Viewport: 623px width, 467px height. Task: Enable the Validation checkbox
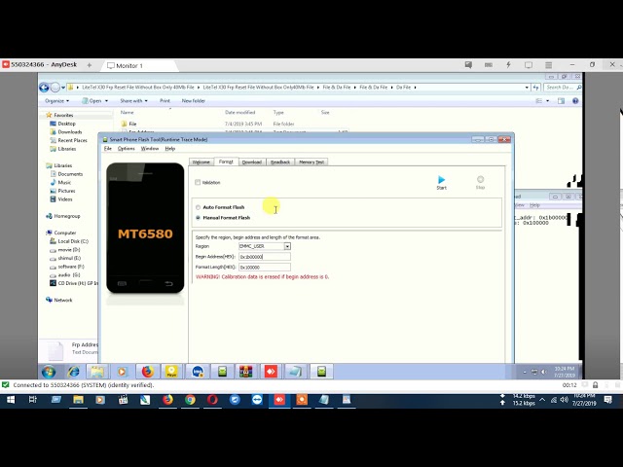[x=198, y=182]
